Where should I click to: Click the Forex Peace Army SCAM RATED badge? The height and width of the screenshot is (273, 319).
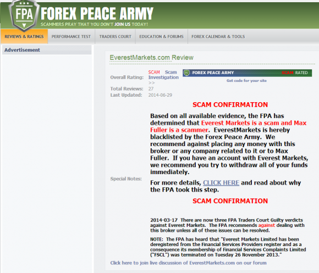247,73
